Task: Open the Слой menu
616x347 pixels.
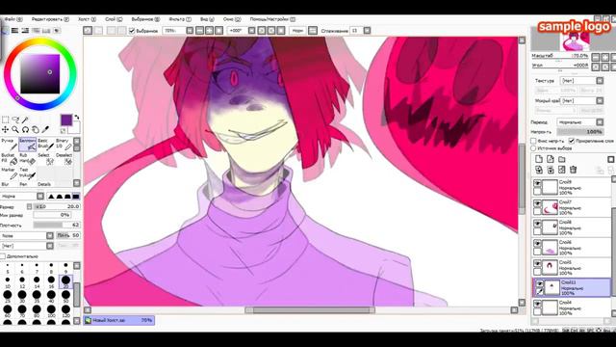Action: [x=114, y=19]
